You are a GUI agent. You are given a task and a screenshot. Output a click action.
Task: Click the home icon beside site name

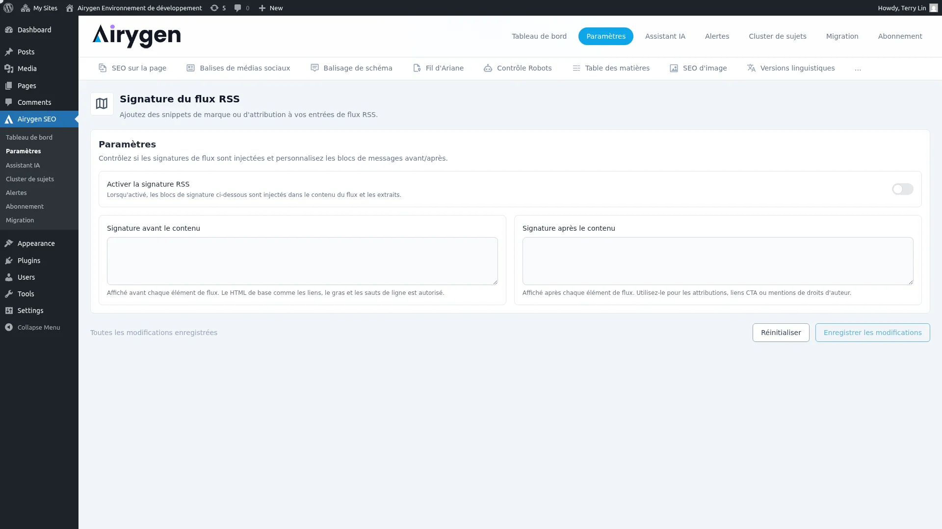point(70,8)
